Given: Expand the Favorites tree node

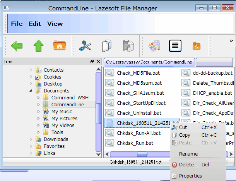Looking at the screenshot, I should [31, 146].
